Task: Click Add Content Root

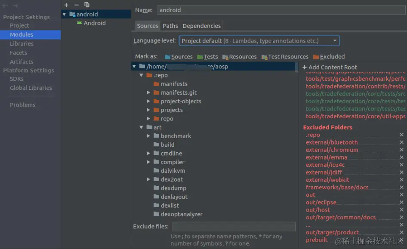Action: (330, 68)
